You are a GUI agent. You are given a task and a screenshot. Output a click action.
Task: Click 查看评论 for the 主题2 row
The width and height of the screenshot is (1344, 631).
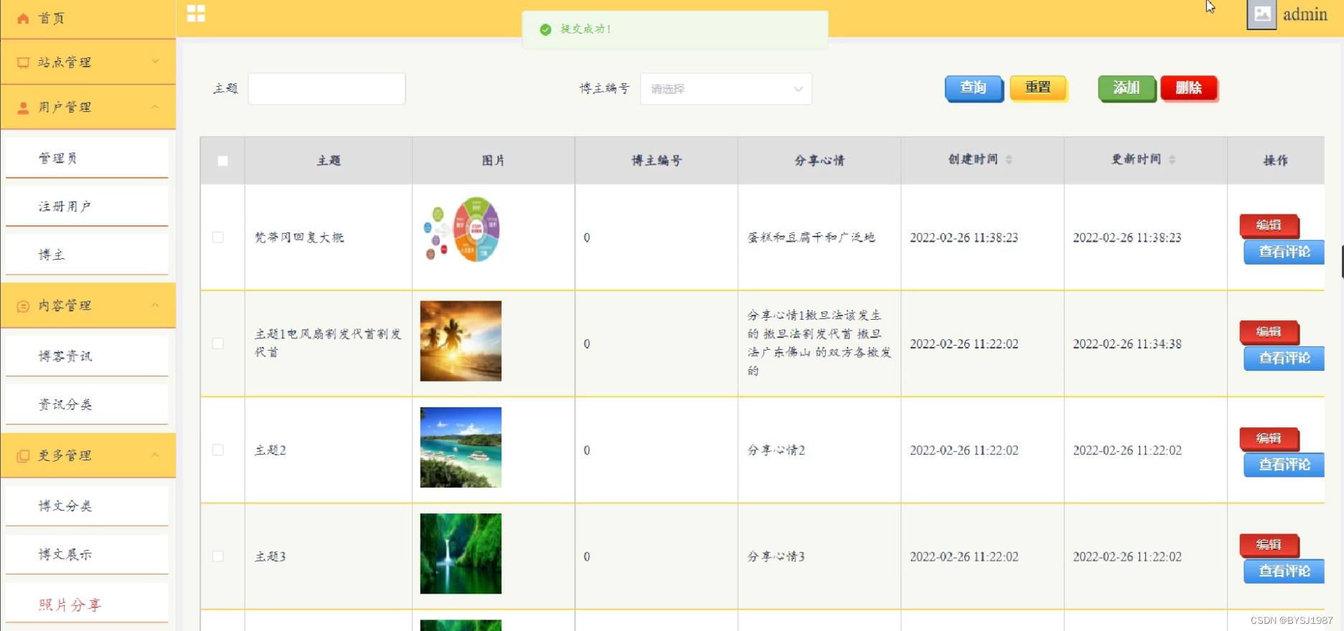click(1284, 465)
